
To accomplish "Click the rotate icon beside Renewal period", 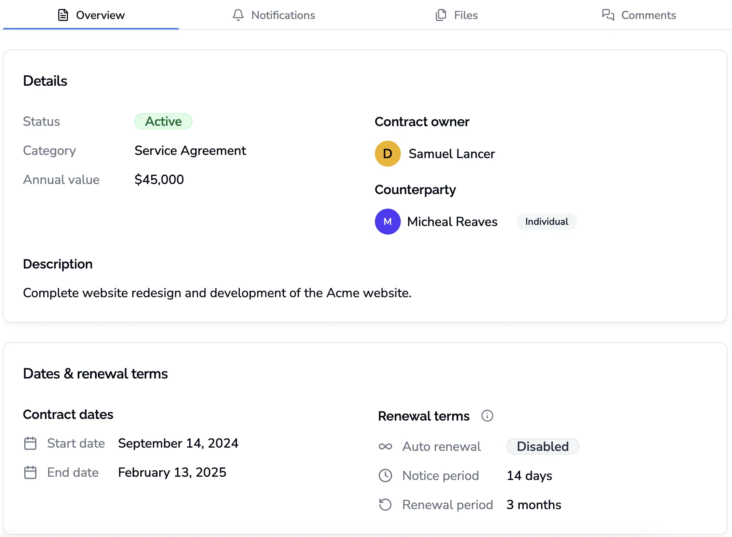I will pos(385,505).
